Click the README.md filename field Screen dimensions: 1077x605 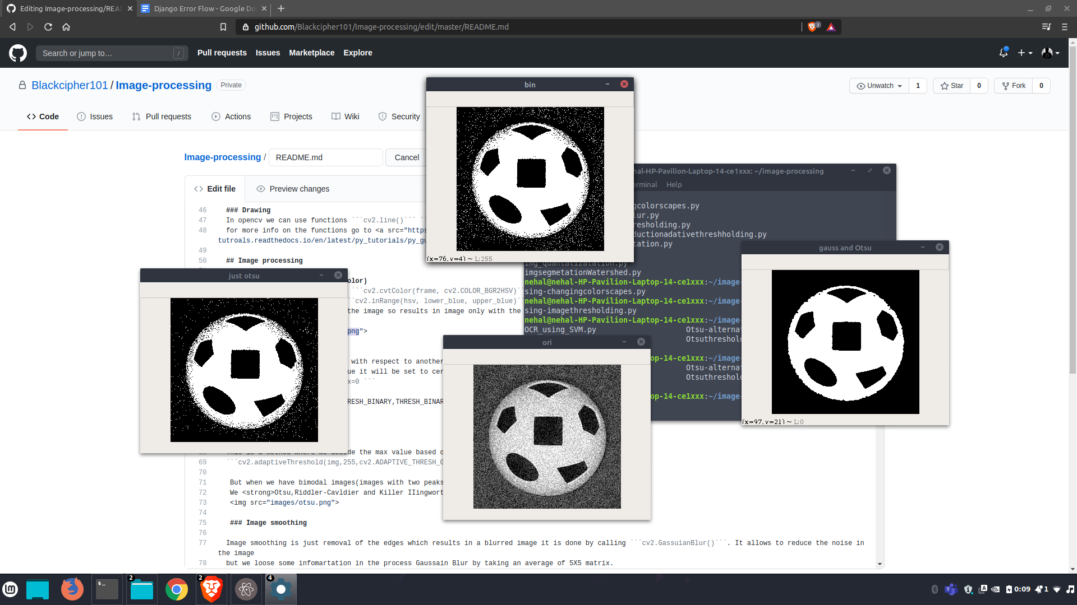click(325, 157)
